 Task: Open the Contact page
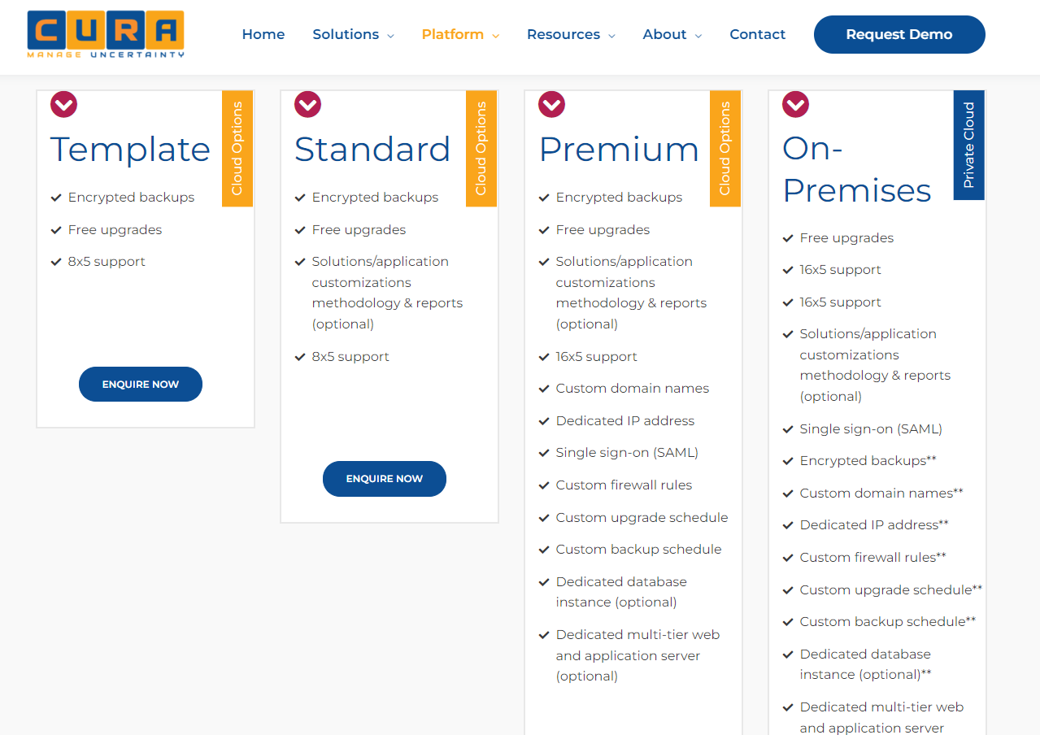[758, 34]
